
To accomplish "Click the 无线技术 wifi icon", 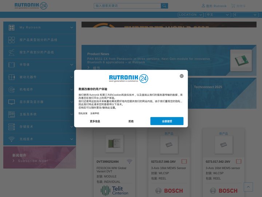I will (12, 139).
